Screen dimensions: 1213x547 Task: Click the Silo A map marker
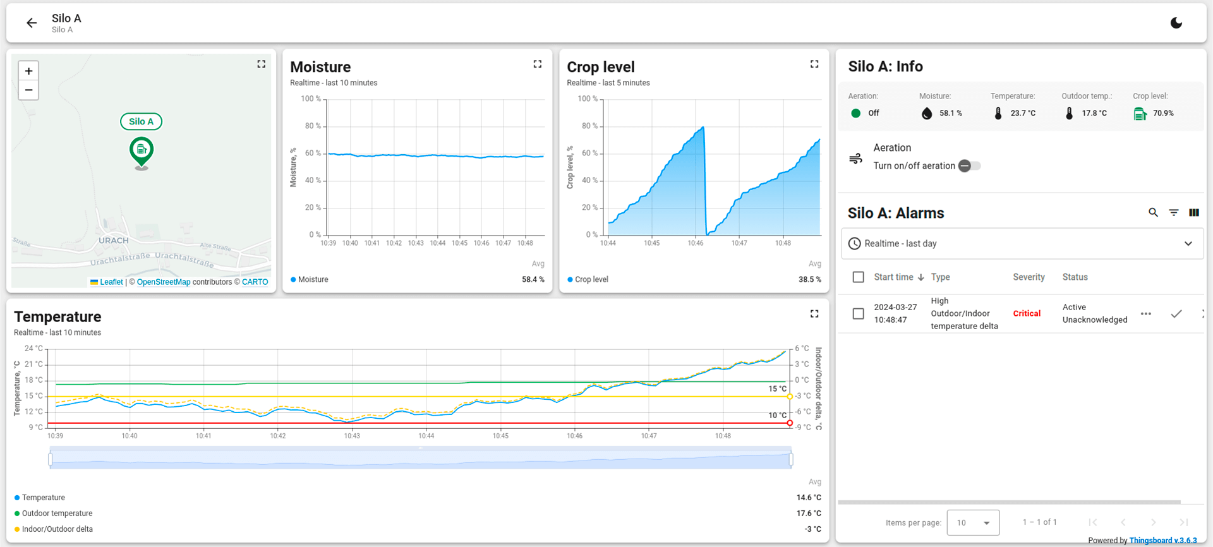point(142,151)
